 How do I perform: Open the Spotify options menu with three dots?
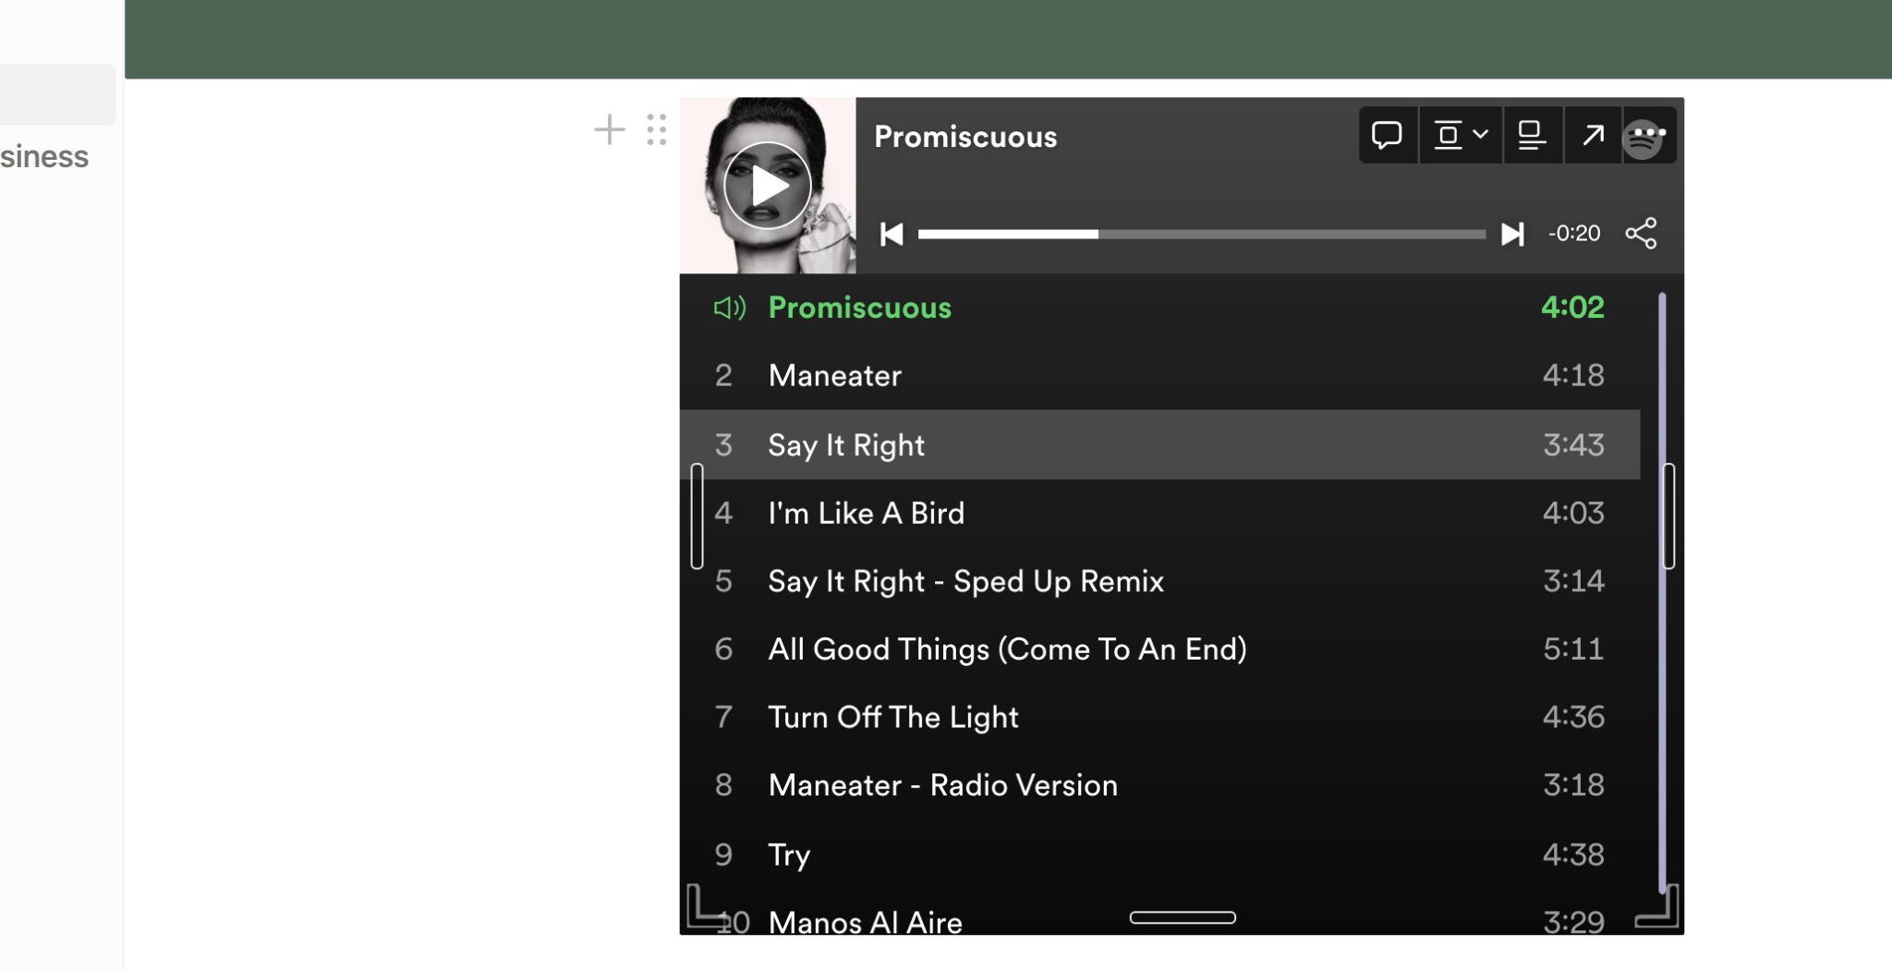coord(1650,135)
